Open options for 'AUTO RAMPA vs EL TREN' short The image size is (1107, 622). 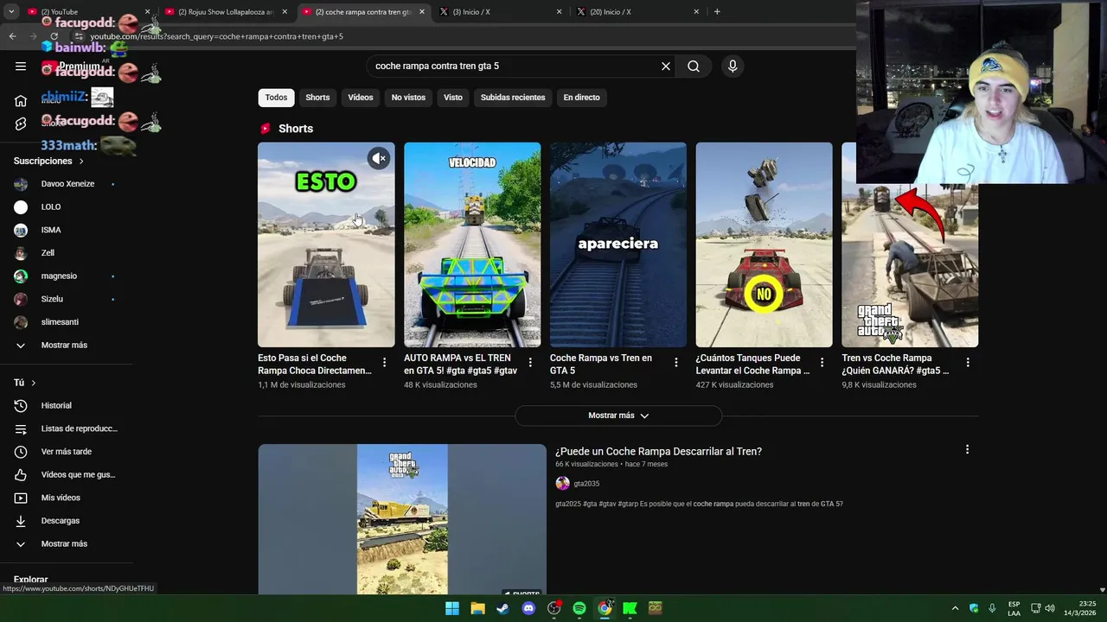coord(530,363)
